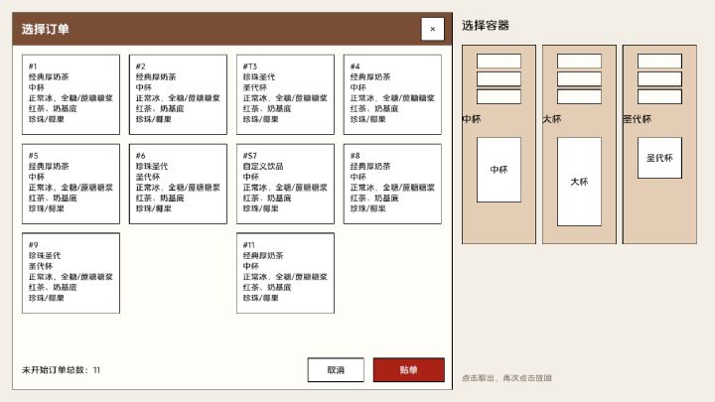The height and width of the screenshot is (402, 715).
Task: Click top slot in 圣代杯 column
Action: tap(659, 62)
